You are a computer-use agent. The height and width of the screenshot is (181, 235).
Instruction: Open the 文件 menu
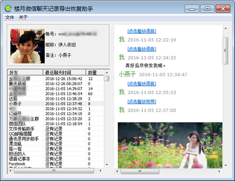(x=10, y=17)
